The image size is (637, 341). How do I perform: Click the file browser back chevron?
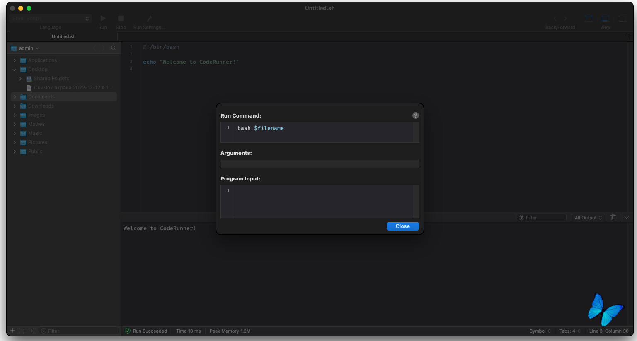pos(94,48)
